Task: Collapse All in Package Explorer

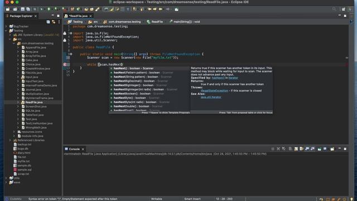Action: tap(48, 22)
